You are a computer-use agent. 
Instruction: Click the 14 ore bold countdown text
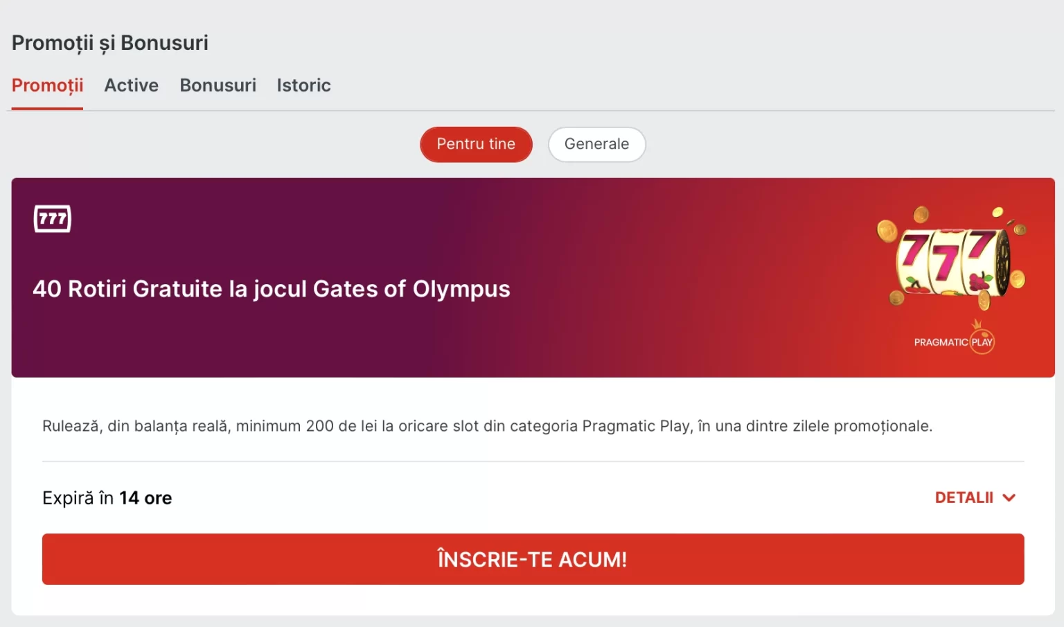145,498
